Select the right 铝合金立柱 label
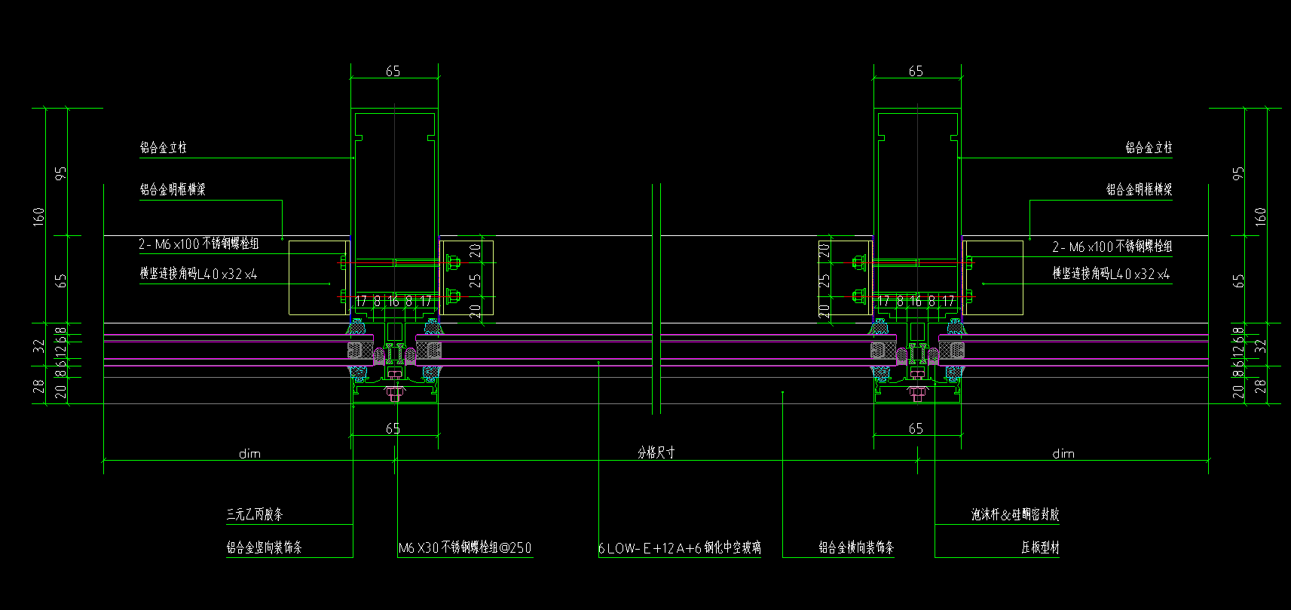 point(1149,148)
